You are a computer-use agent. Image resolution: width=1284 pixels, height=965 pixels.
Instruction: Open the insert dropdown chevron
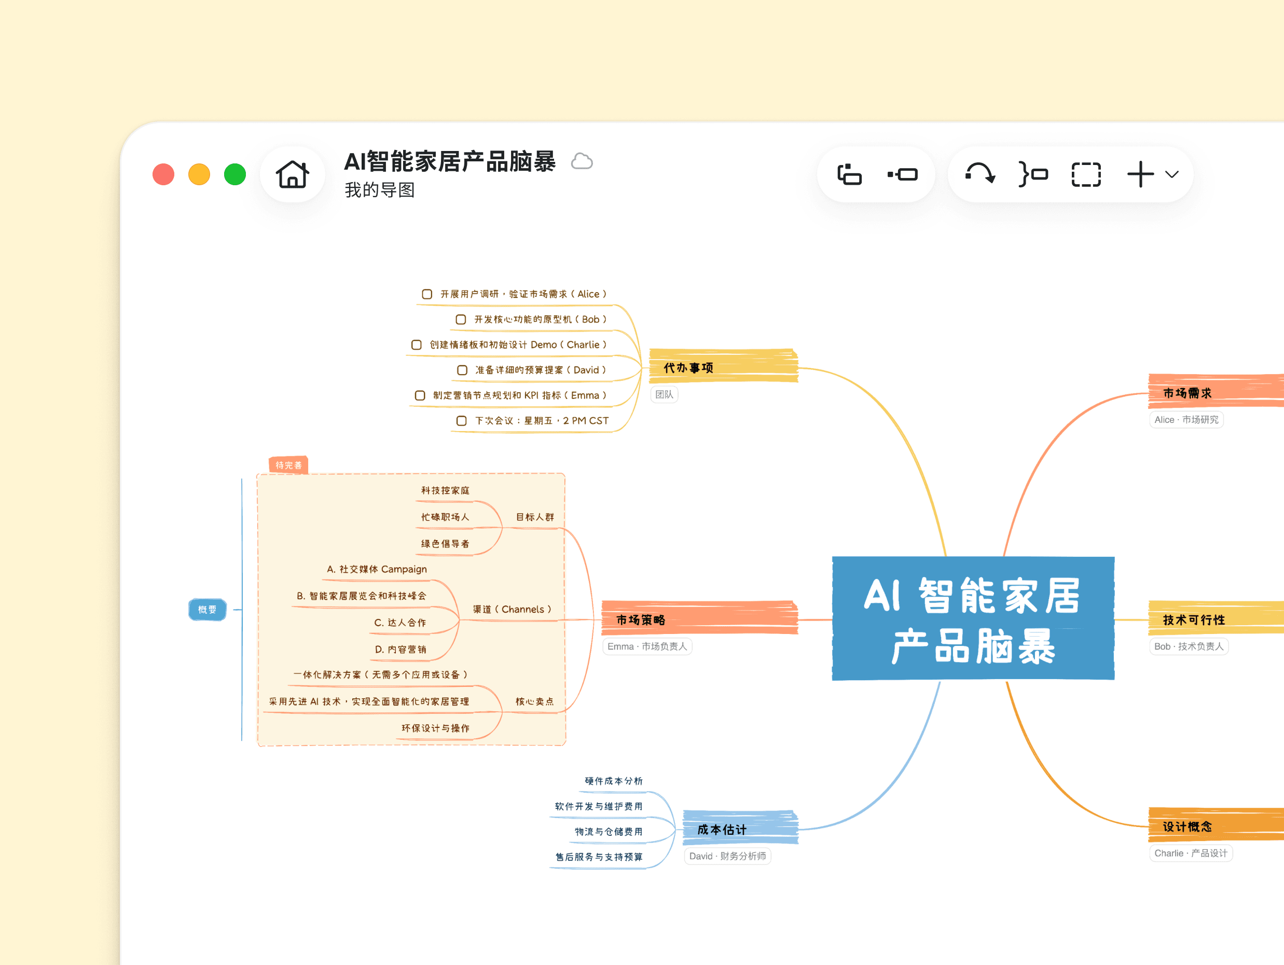[x=1172, y=174]
